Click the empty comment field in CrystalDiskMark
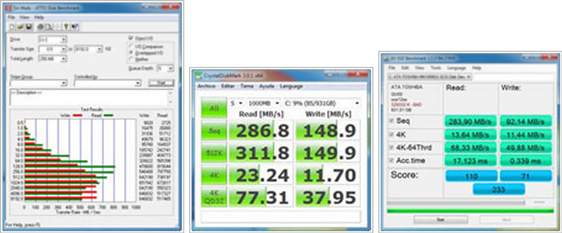Screen dimensions: 562x233 (x=281, y=216)
